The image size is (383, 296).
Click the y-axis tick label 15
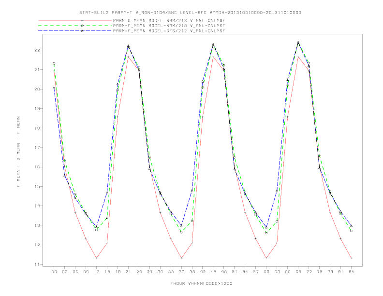coord(37,186)
